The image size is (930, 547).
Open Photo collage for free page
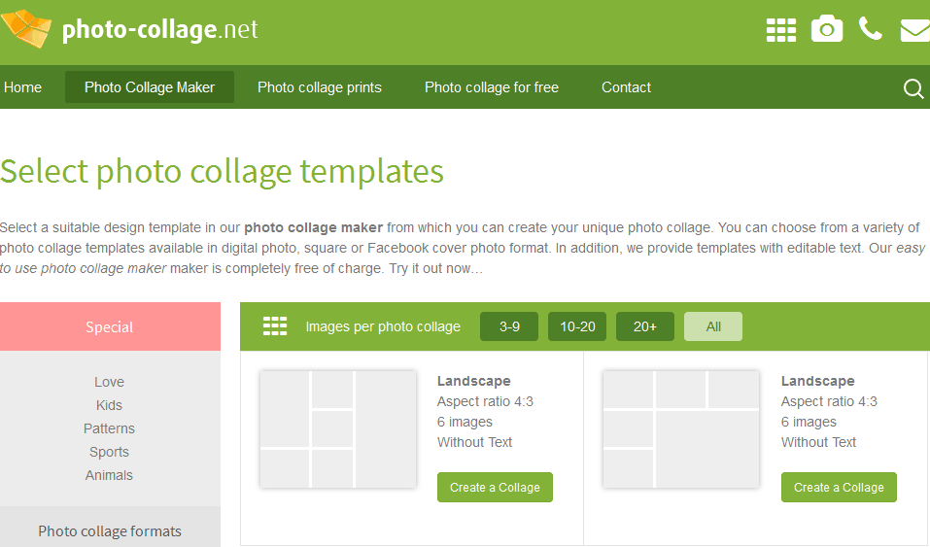(x=492, y=87)
